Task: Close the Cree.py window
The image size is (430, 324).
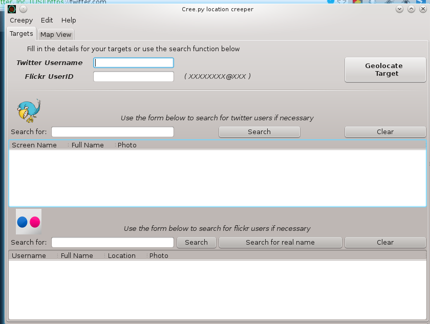Action: click(x=423, y=9)
